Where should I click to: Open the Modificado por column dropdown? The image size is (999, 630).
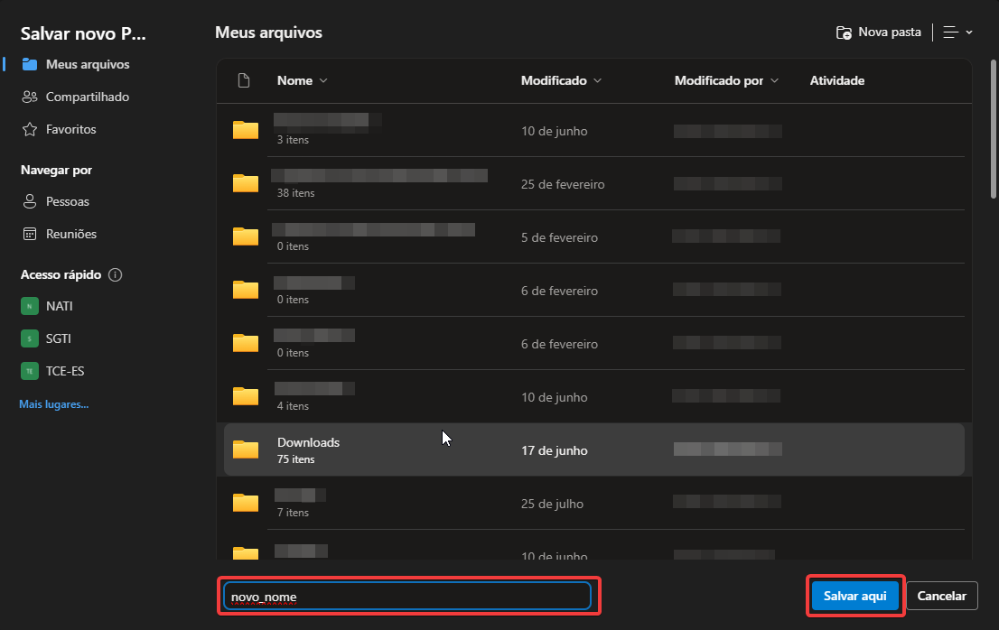tap(774, 80)
